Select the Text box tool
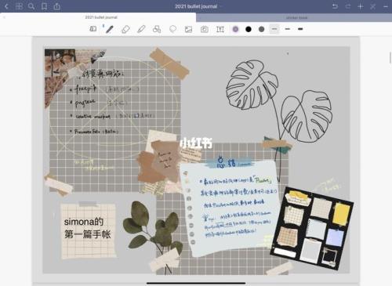 220,29
